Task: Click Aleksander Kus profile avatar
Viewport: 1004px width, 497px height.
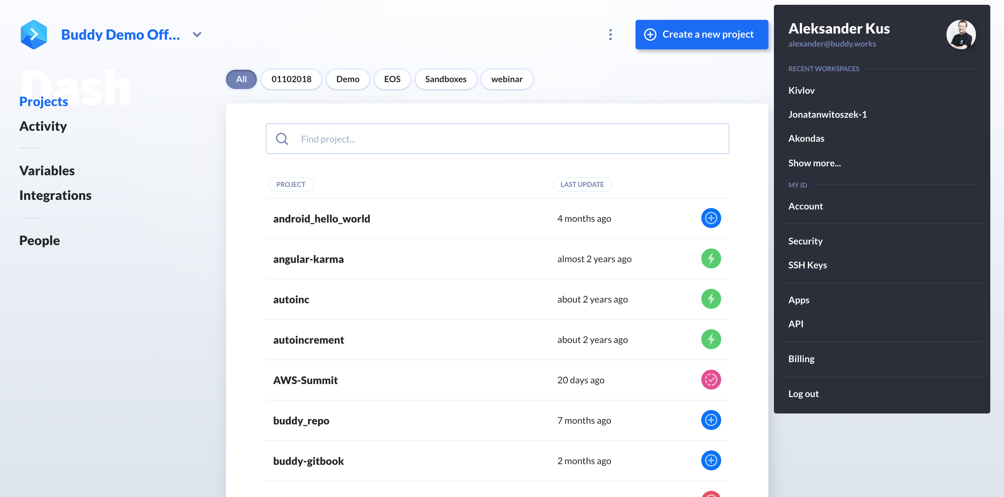Action: [961, 35]
